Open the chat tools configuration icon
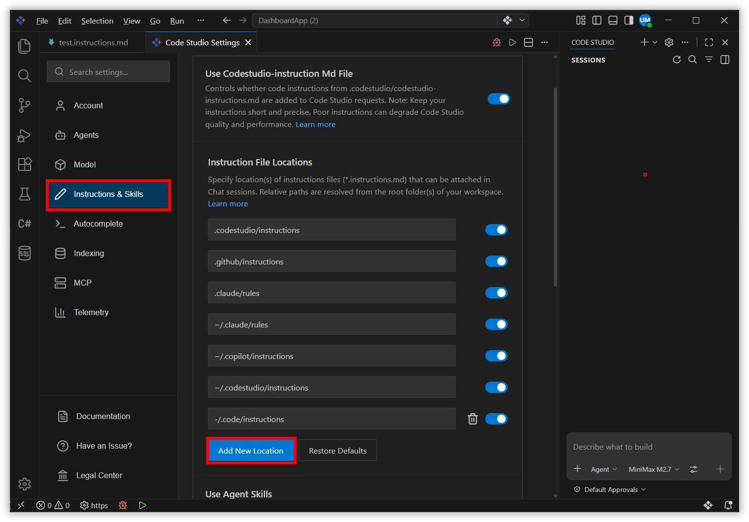Screen dimensions: 749x522 693,469
